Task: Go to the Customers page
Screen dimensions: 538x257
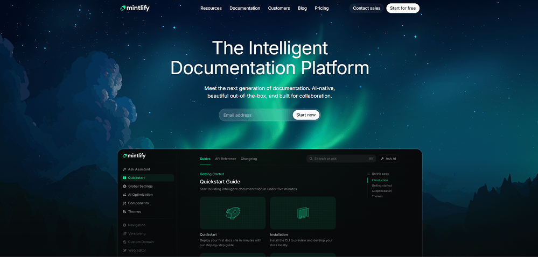Action: pos(278,8)
